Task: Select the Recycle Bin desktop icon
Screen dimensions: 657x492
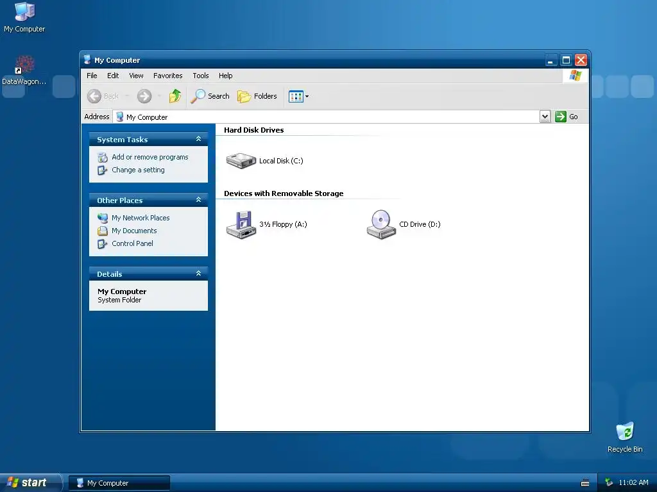Action: 625,437
